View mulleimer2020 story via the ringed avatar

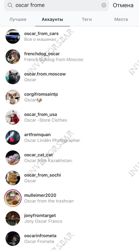[13, 198]
